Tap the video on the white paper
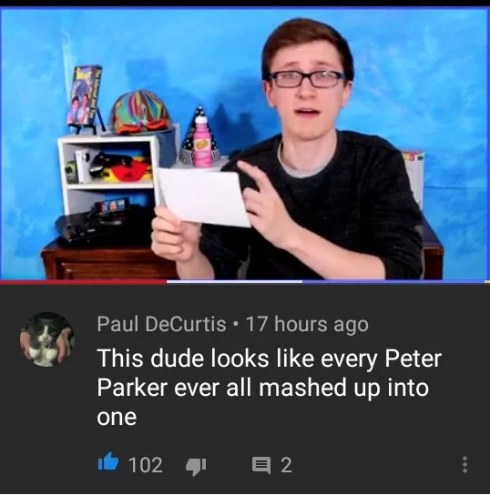This screenshot has width=490, height=495. pos(203,197)
